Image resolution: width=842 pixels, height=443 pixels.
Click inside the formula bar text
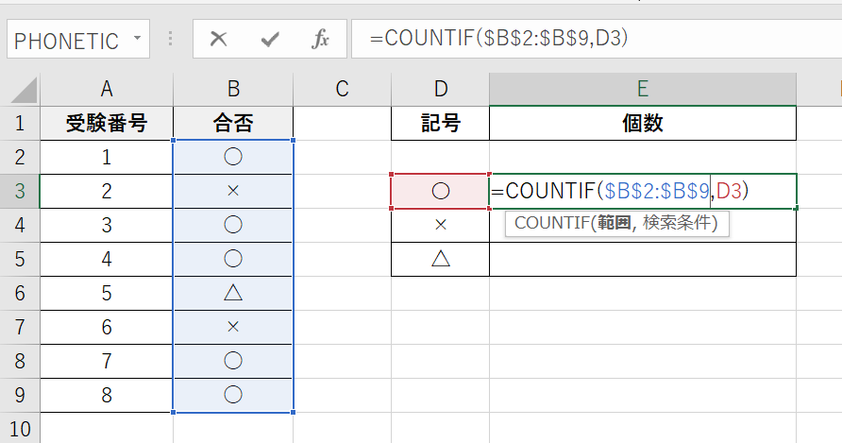(566, 39)
